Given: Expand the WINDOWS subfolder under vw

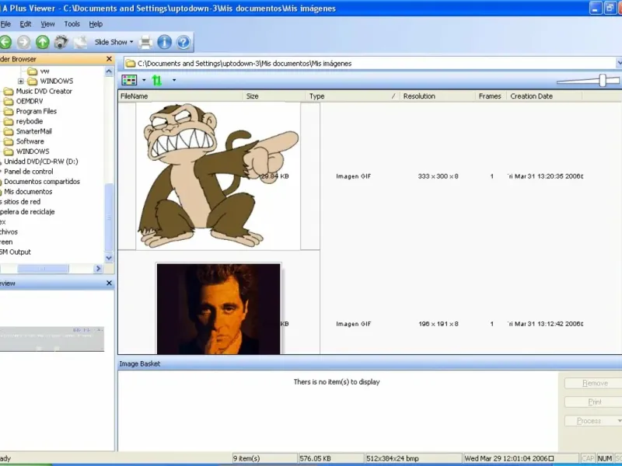Looking at the screenshot, I should point(21,81).
